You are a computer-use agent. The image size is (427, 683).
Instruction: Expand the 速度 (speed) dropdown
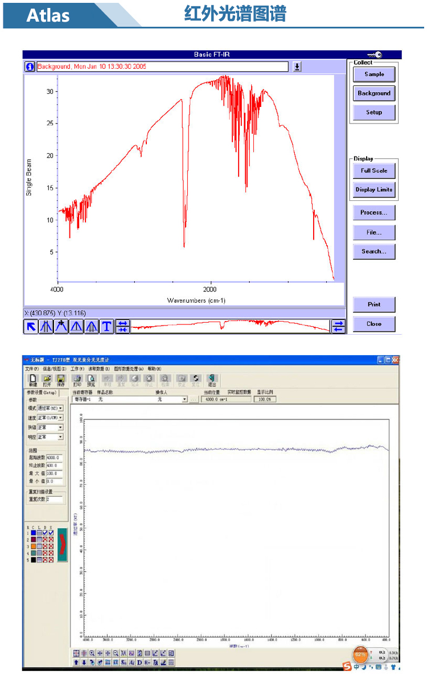coord(60,417)
